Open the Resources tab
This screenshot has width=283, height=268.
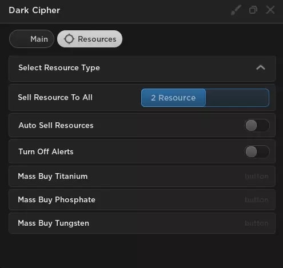[90, 39]
